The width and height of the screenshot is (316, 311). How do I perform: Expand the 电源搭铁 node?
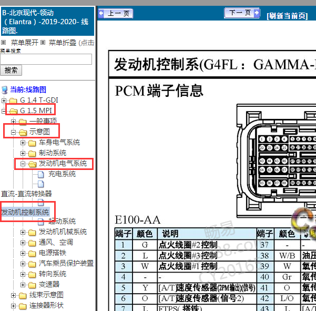23,253
